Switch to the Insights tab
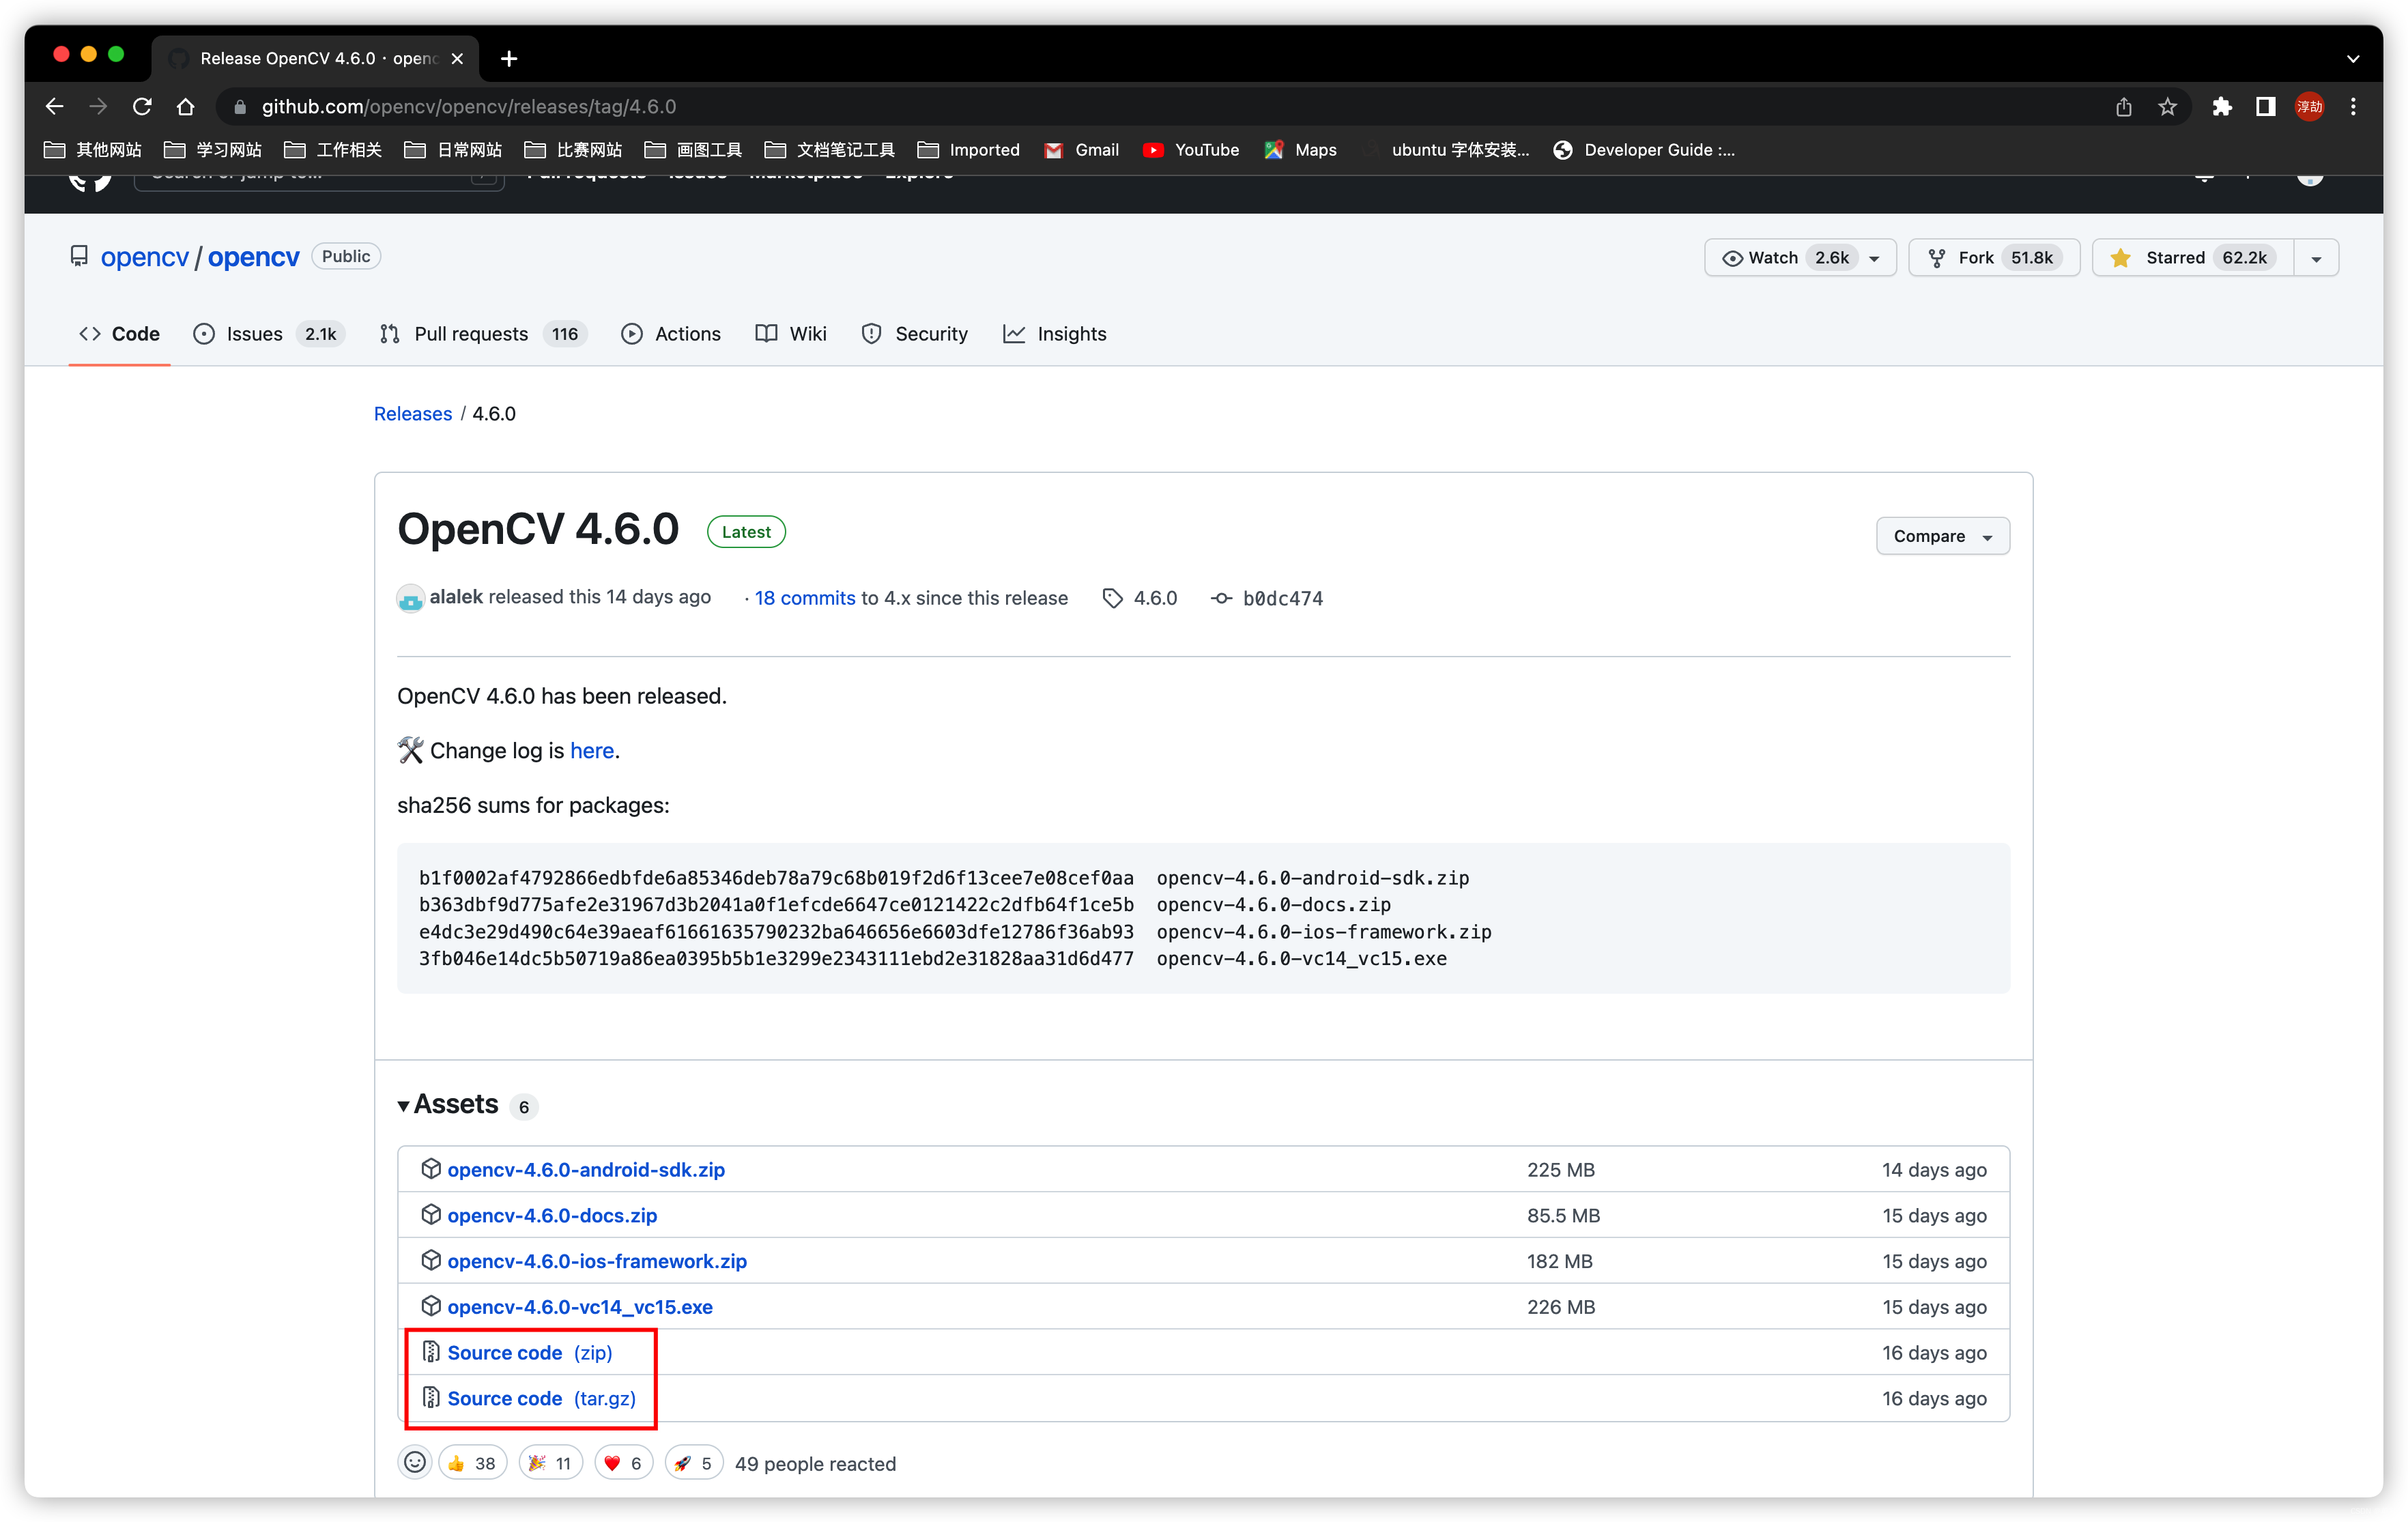The height and width of the screenshot is (1522, 2408). pyautogui.click(x=1055, y=334)
